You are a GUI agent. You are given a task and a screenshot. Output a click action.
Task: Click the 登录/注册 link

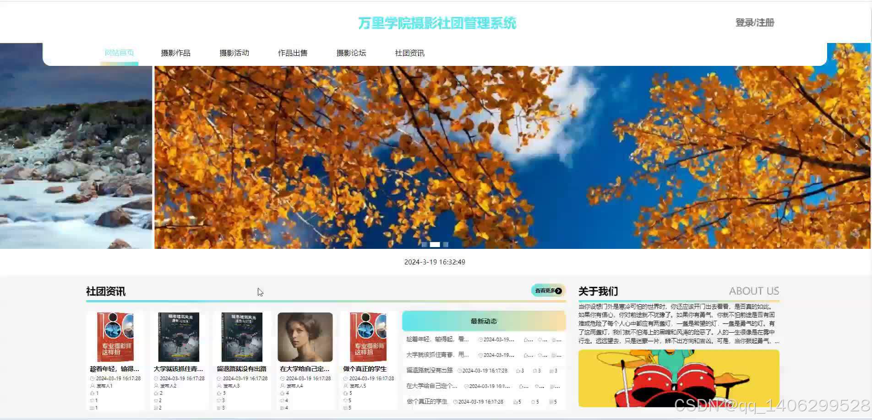[x=754, y=22]
